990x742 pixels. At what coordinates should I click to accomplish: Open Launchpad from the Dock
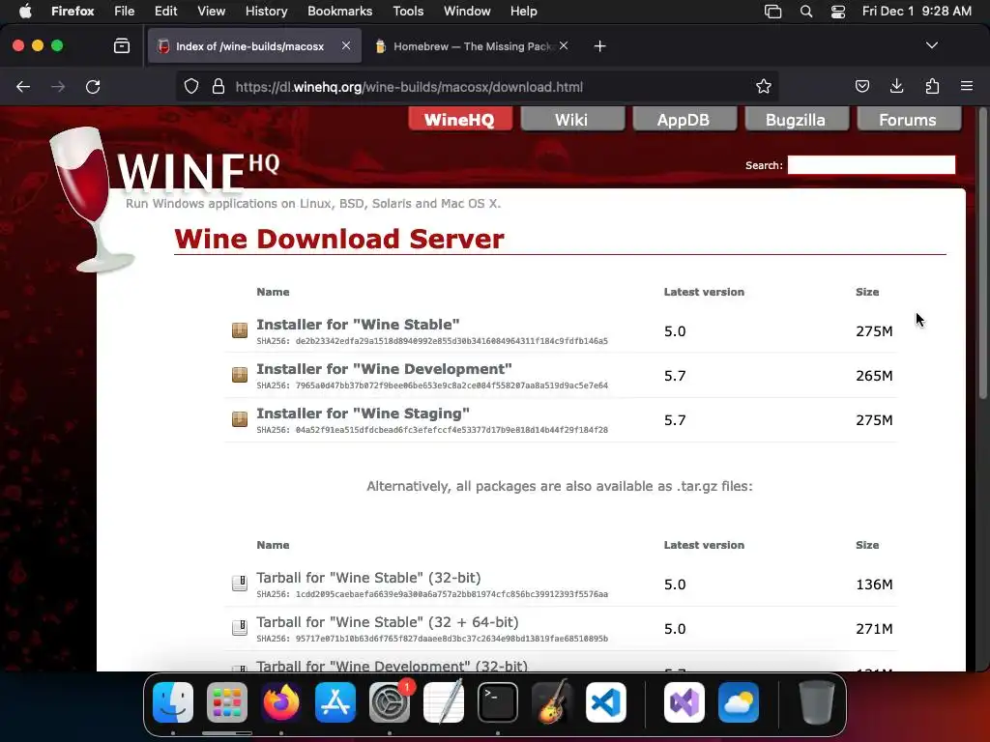pyautogui.click(x=227, y=702)
